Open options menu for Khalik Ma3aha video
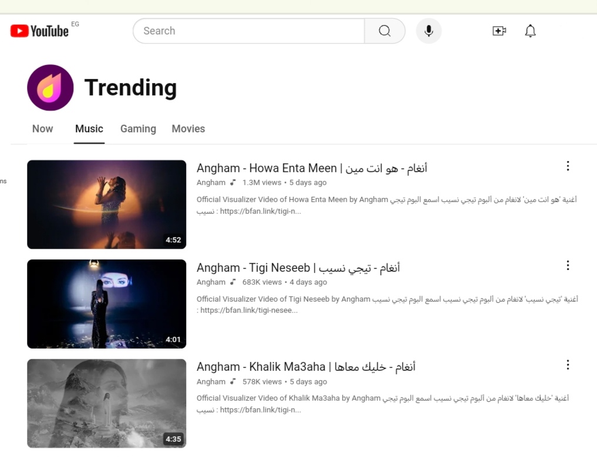The height and width of the screenshot is (457, 597). tap(568, 365)
